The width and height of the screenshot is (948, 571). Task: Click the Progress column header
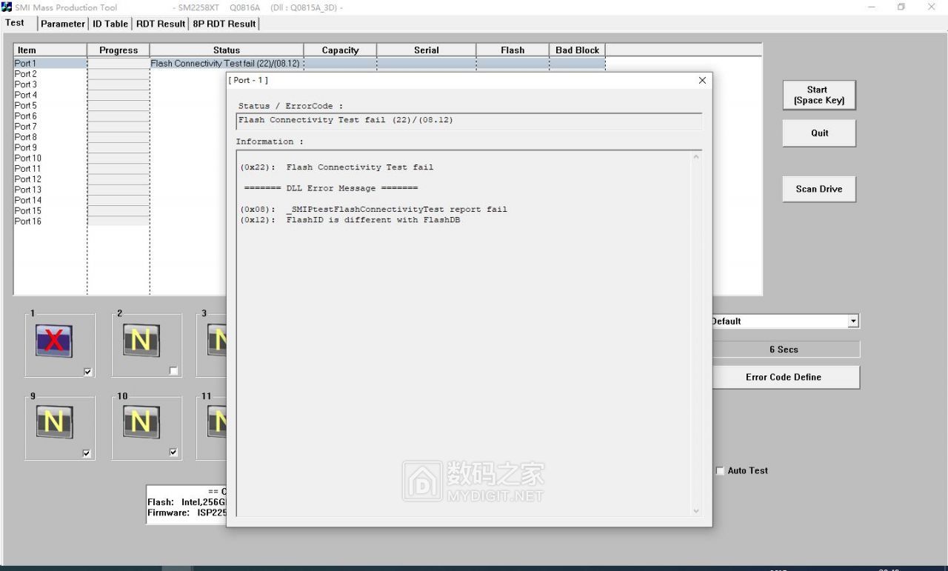(118, 50)
